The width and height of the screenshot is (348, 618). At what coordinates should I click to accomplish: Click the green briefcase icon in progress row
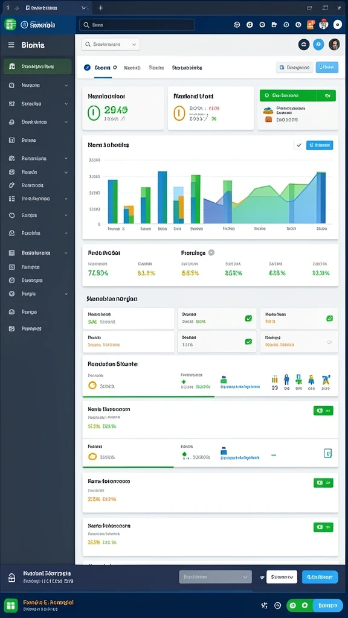pos(224,380)
